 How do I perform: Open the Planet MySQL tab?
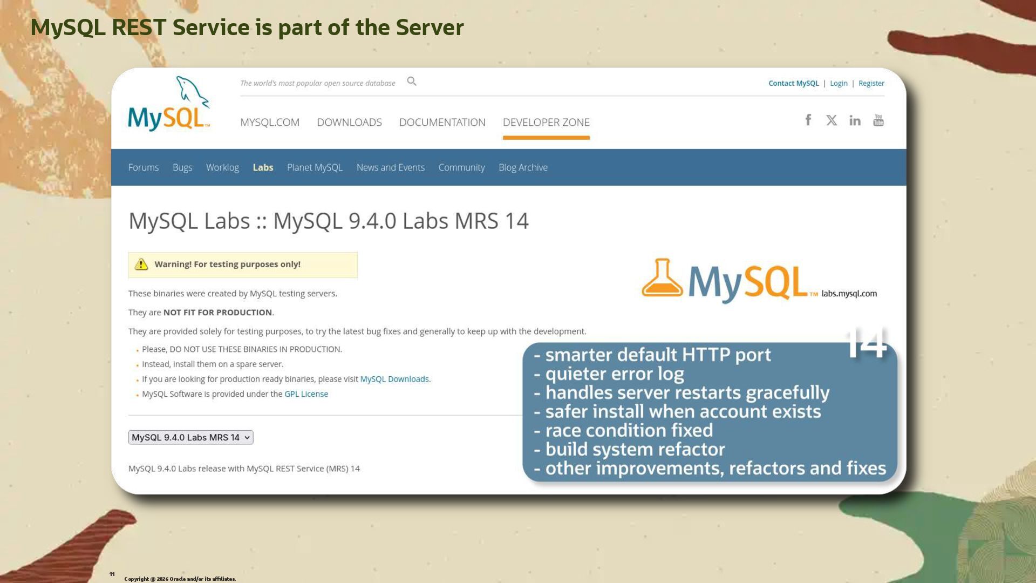click(315, 167)
